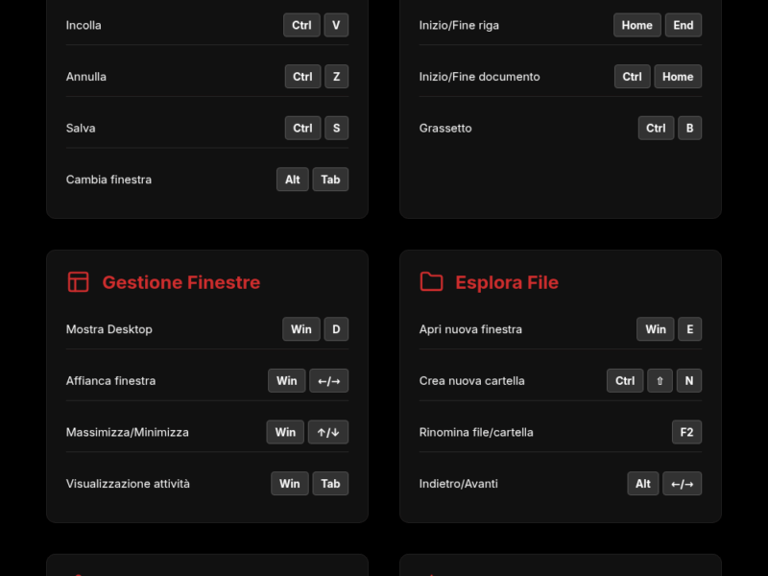Click the Tab key in Cambia finestra row

coord(330,180)
